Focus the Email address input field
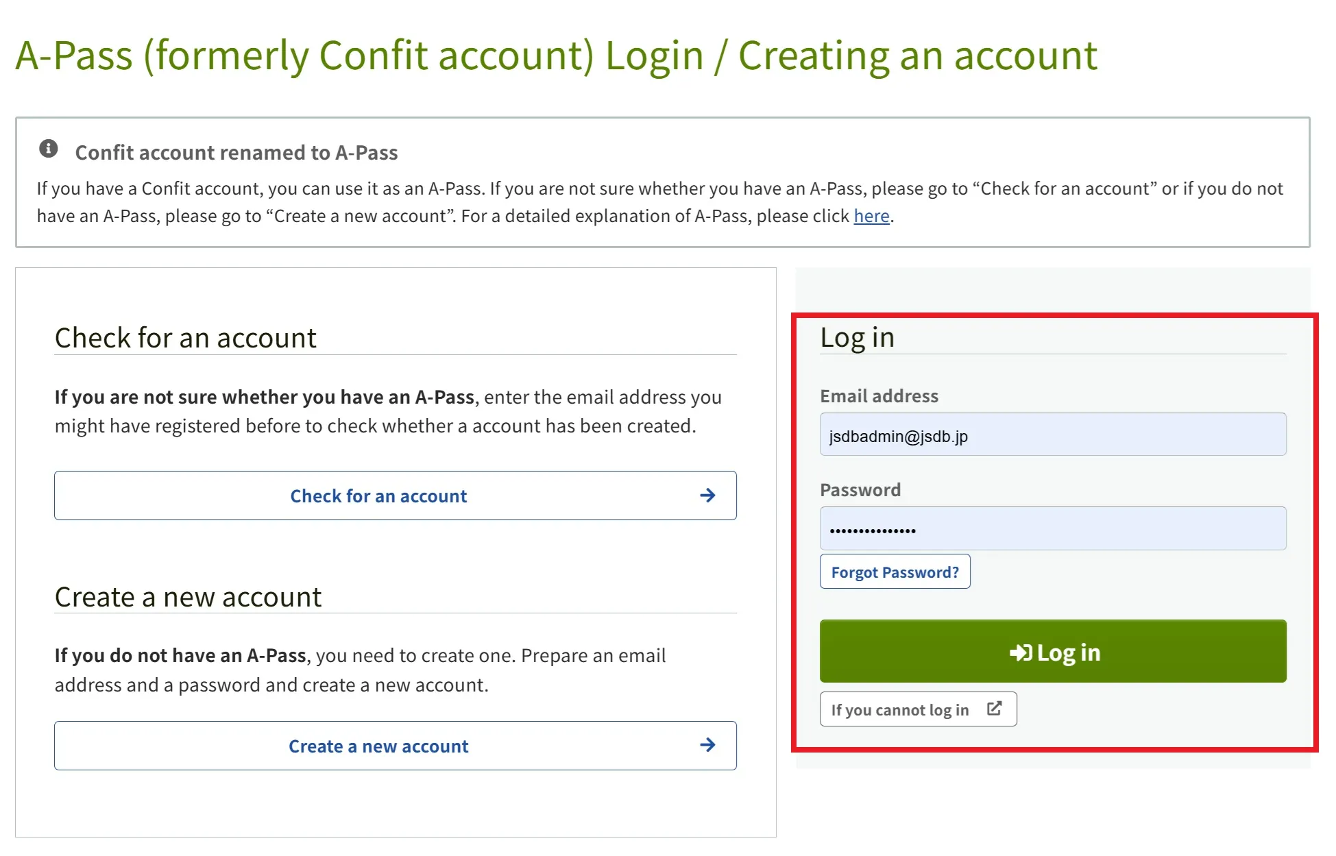 [1052, 435]
